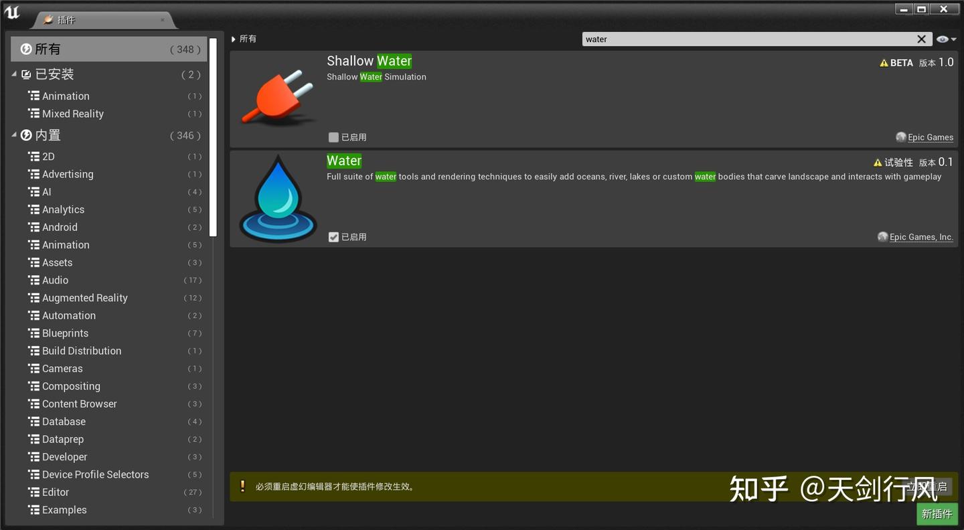Click the Unreal Engine logo icon

(x=12, y=12)
